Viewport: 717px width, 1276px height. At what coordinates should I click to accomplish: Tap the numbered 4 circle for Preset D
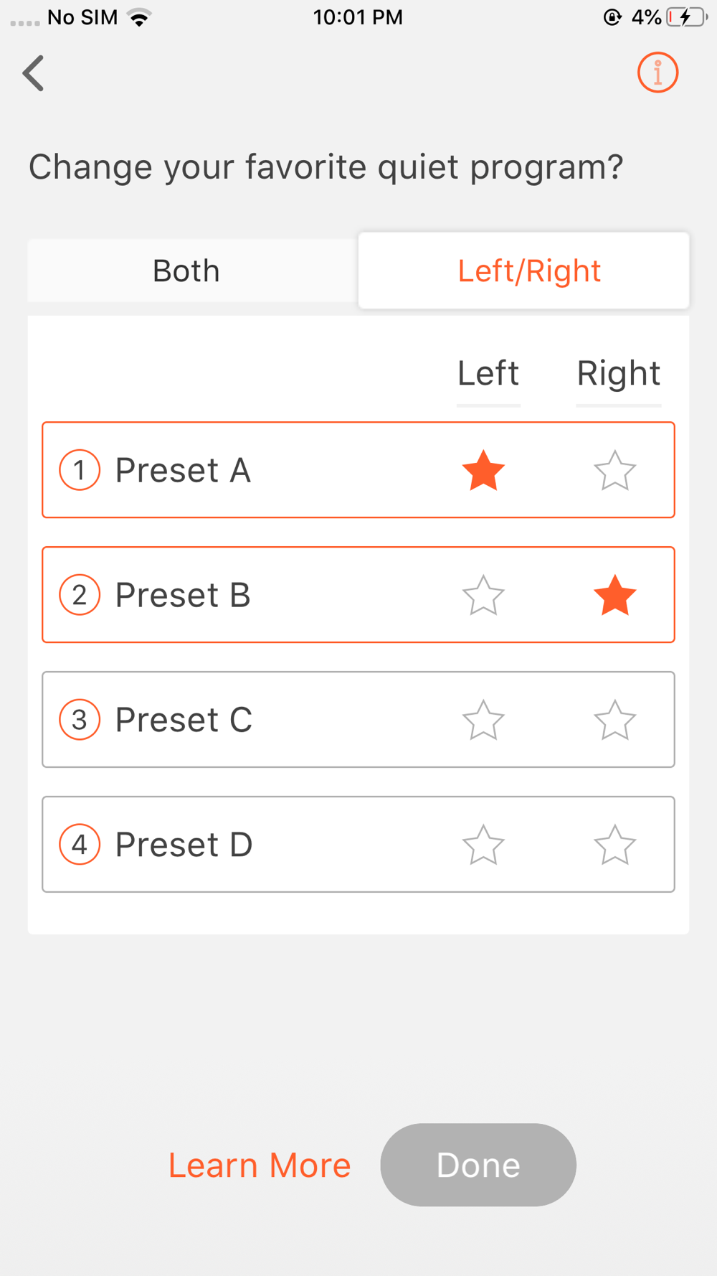pos(80,845)
